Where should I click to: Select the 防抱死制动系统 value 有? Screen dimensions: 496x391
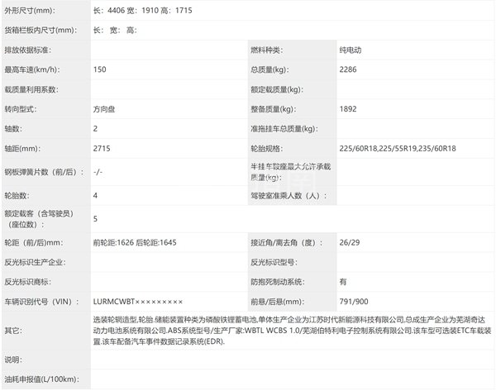[x=343, y=283]
